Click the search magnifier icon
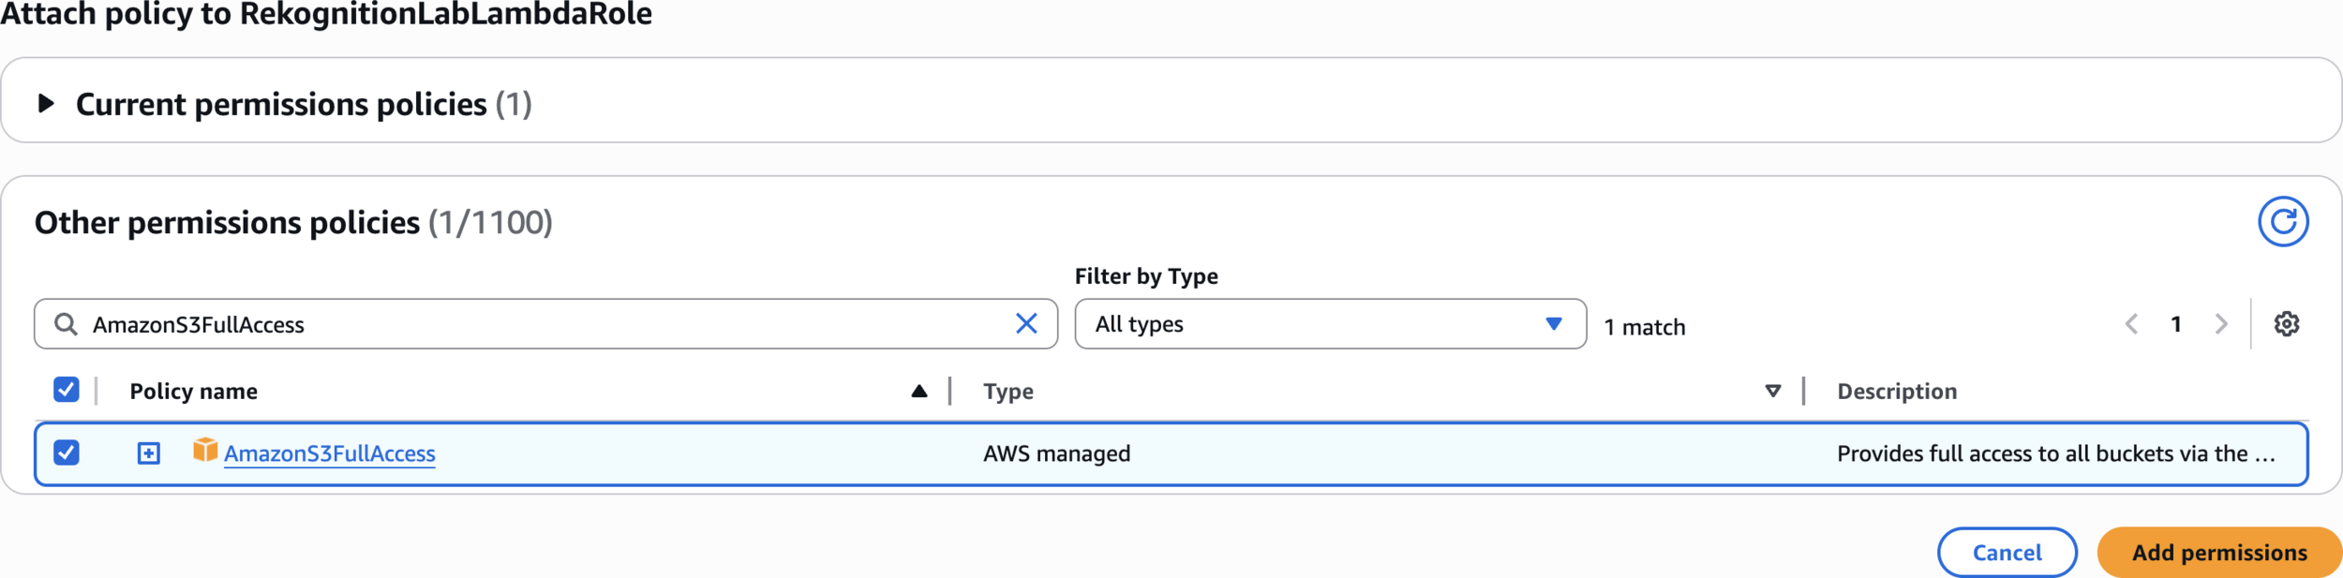This screenshot has height=578, width=2343. (x=66, y=324)
